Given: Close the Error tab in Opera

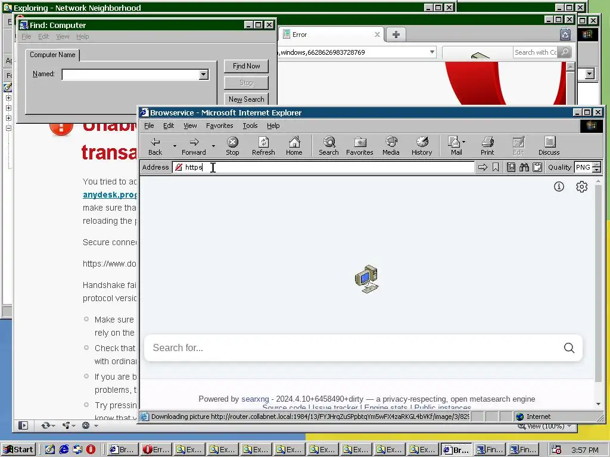Looking at the screenshot, I should [377, 35].
